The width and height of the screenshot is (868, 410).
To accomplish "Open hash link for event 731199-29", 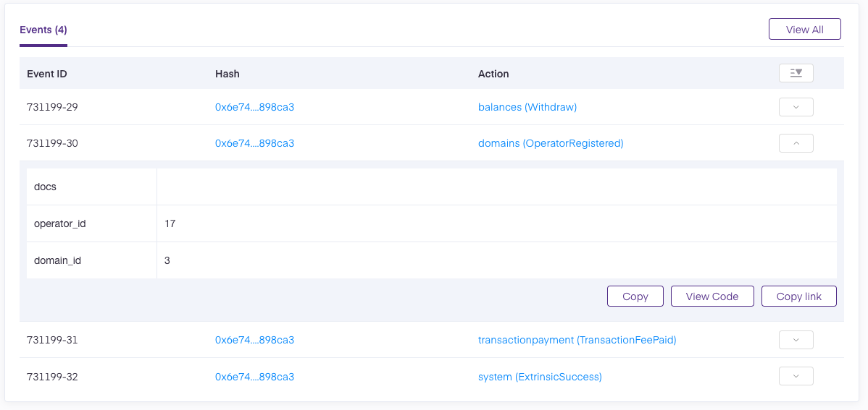I will coord(254,107).
